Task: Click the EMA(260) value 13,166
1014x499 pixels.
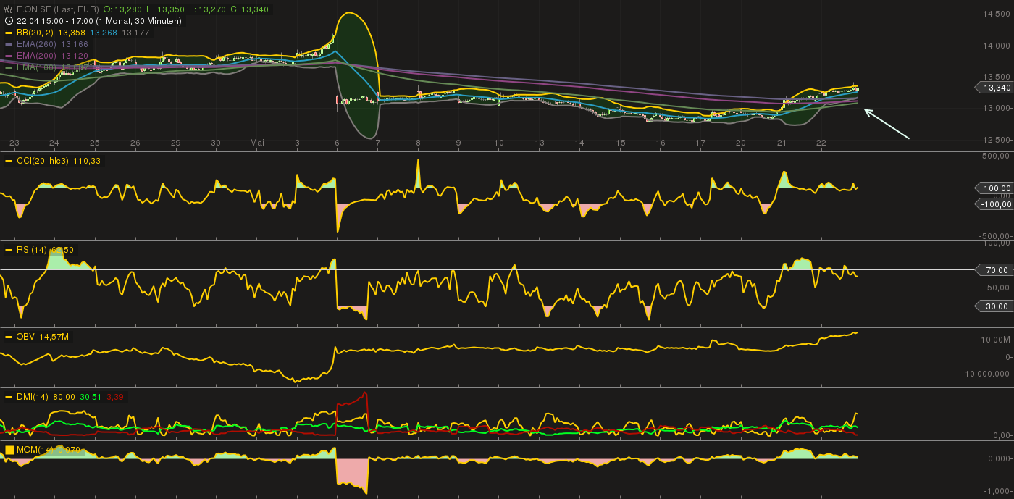Action: 75,44
